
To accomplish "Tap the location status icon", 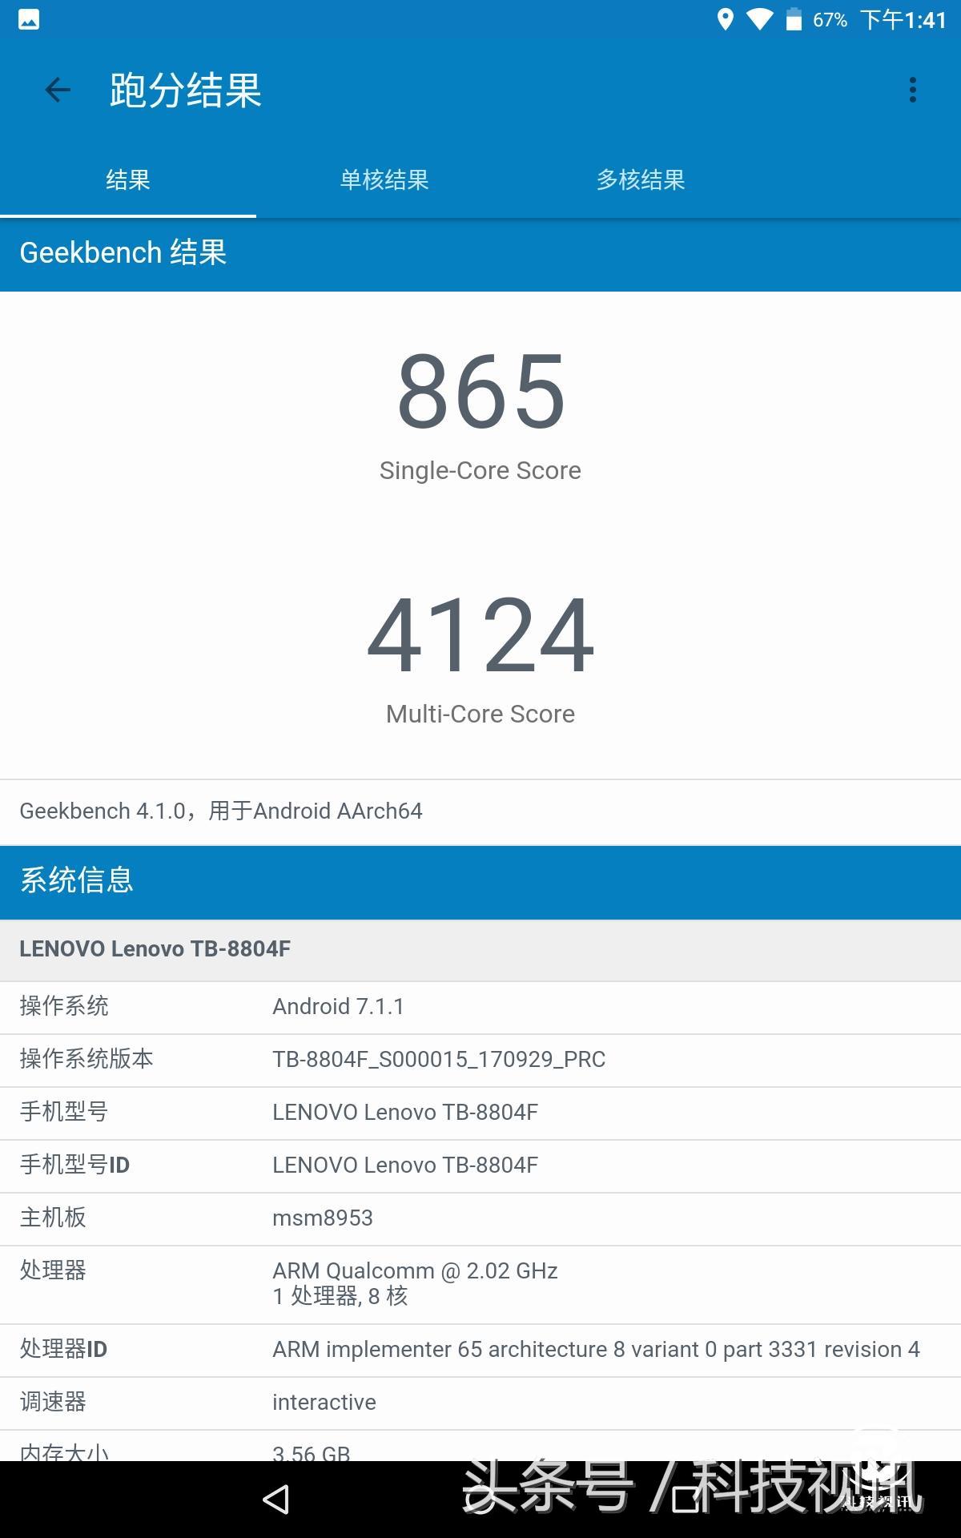I will (x=726, y=19).
